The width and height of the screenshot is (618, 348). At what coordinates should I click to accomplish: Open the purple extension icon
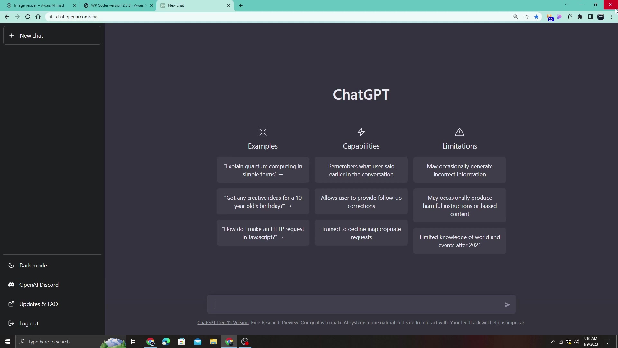click(x=559, y=17)
